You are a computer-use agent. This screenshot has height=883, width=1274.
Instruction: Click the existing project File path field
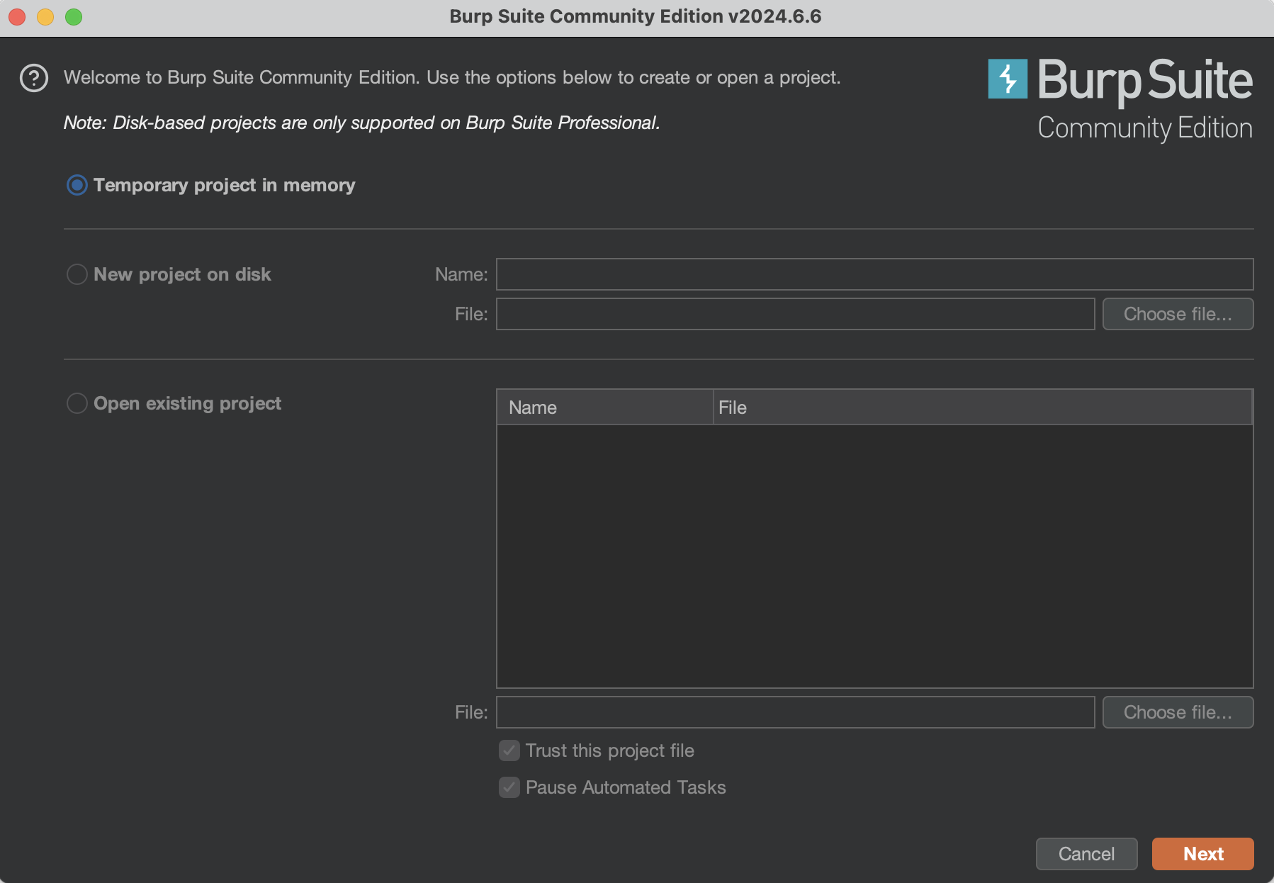pyautogui.click(x=795, y=712)
